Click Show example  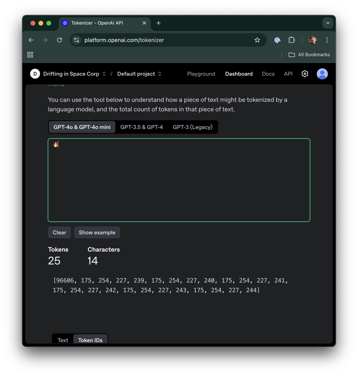(97, 233)
